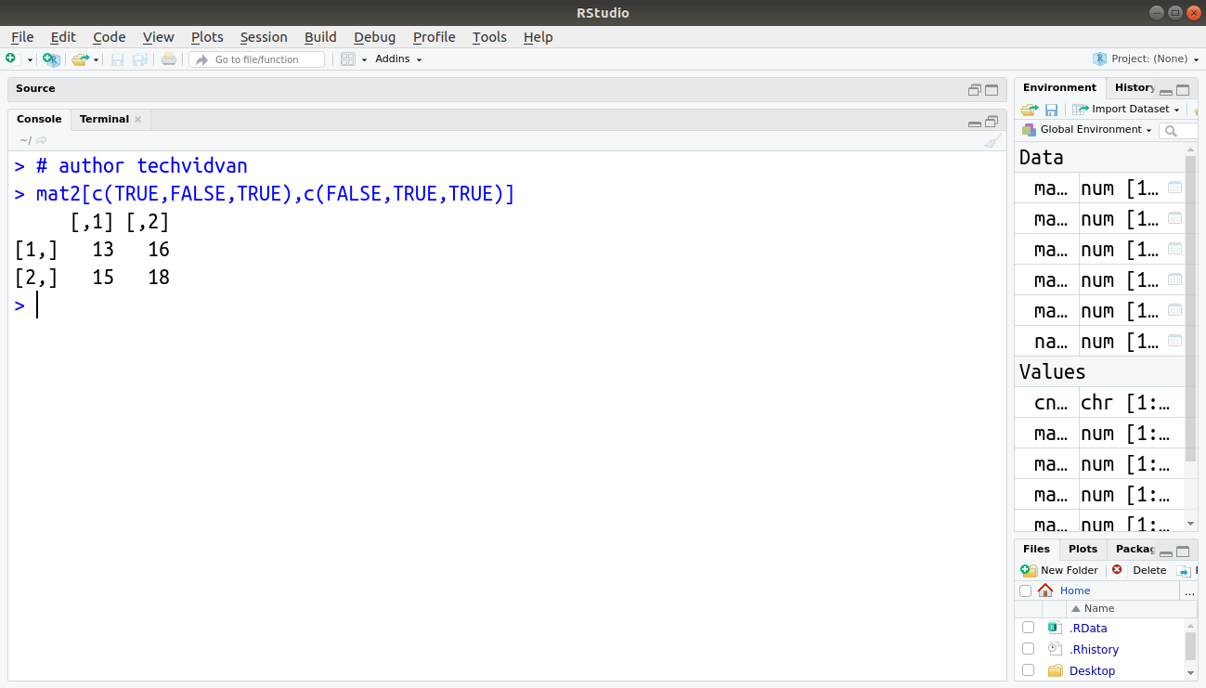
Task: Click the print icon in the toolbar
Action: (x=167, y=58)
